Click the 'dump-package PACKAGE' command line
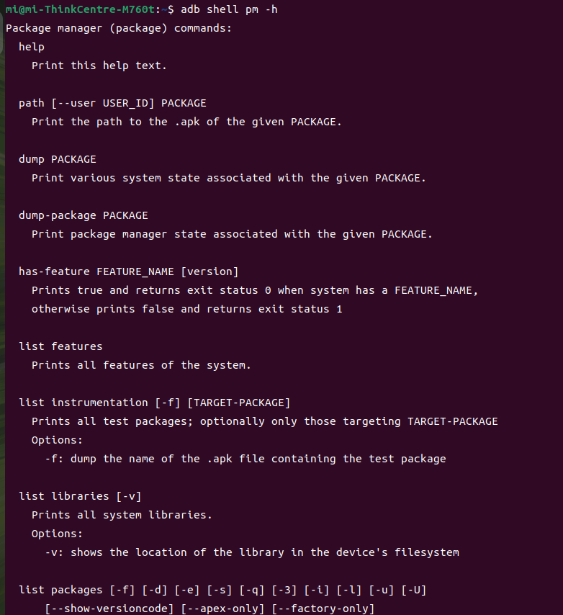The width and height of the screenshot is (563, 615). 84,215
